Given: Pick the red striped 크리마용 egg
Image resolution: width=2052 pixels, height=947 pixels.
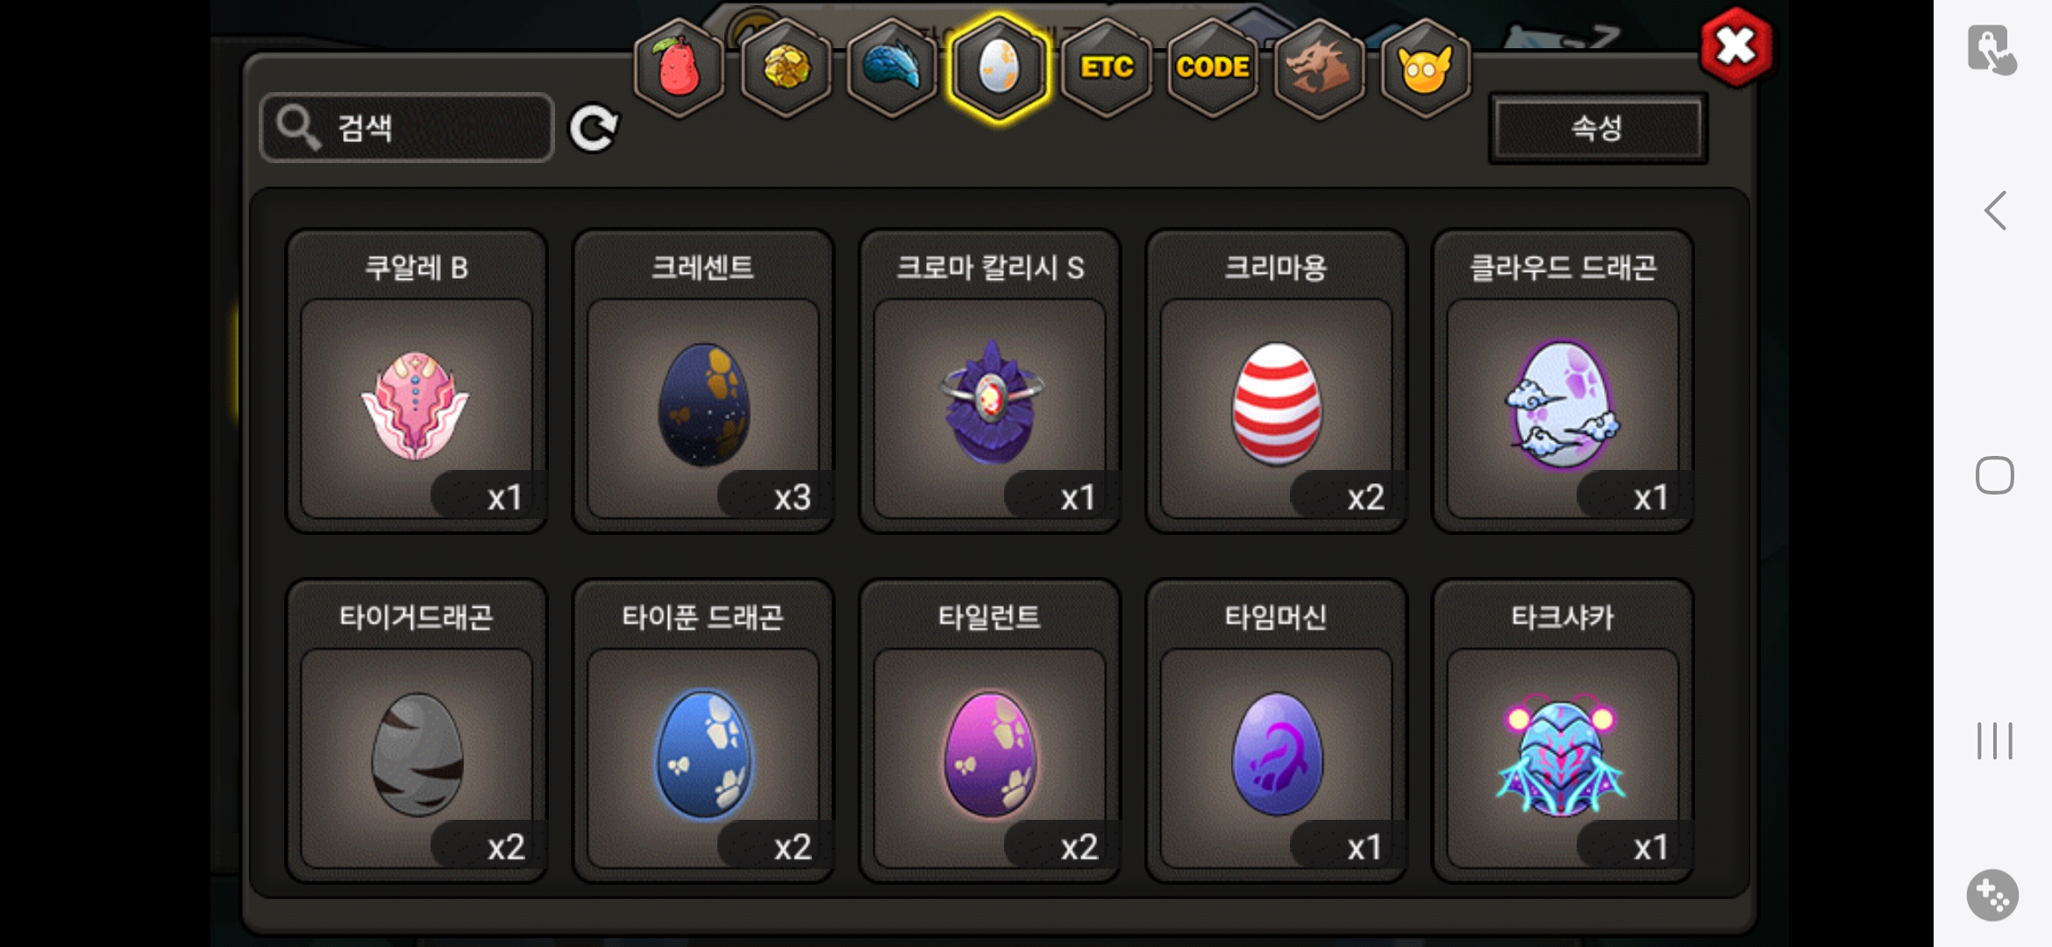Looking at the screenshot, I should coord(1276,381).
